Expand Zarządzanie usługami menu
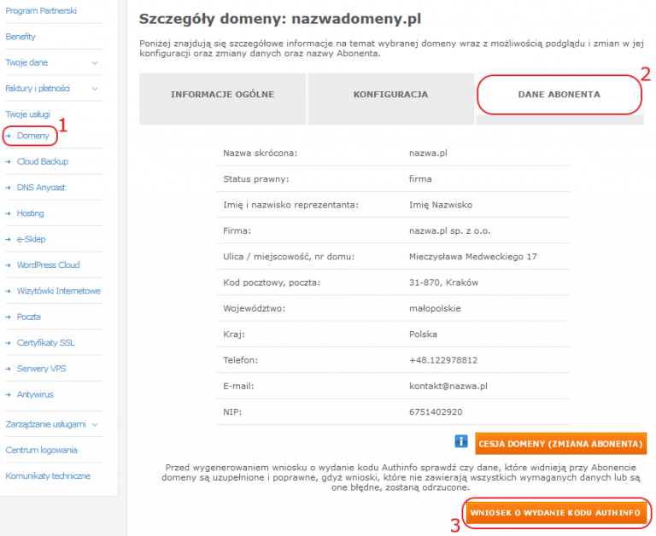Screen dimensions: 656x536 point(94,424)
